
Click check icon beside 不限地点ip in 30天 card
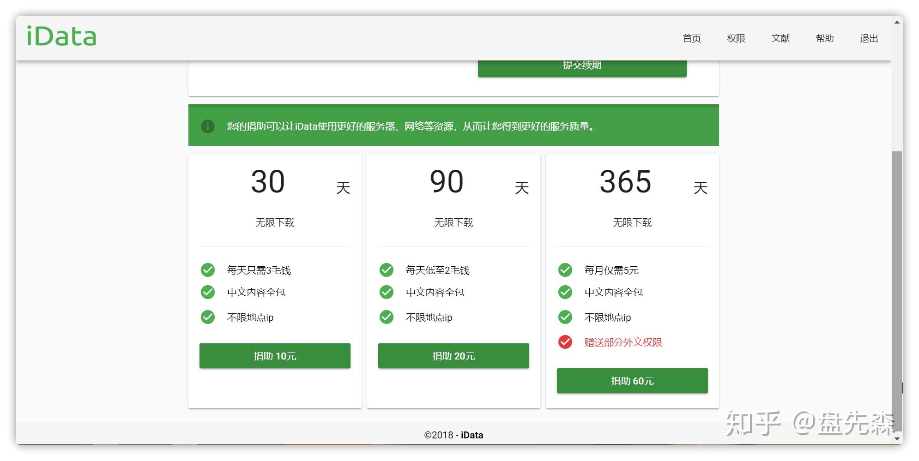tap(208, 317)
